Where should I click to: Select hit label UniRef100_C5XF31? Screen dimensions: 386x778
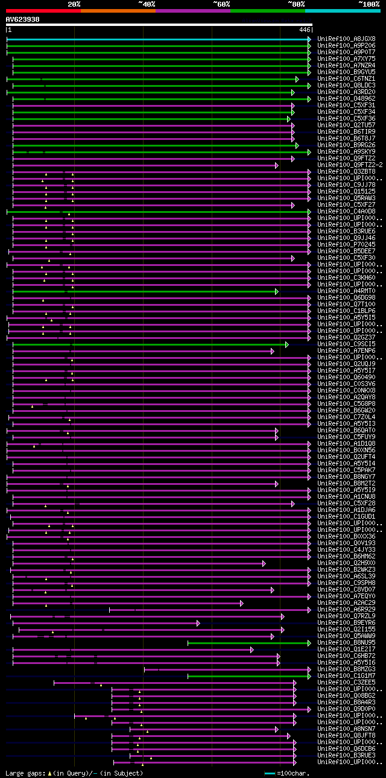pyautogui.click(x=346, y=105)
